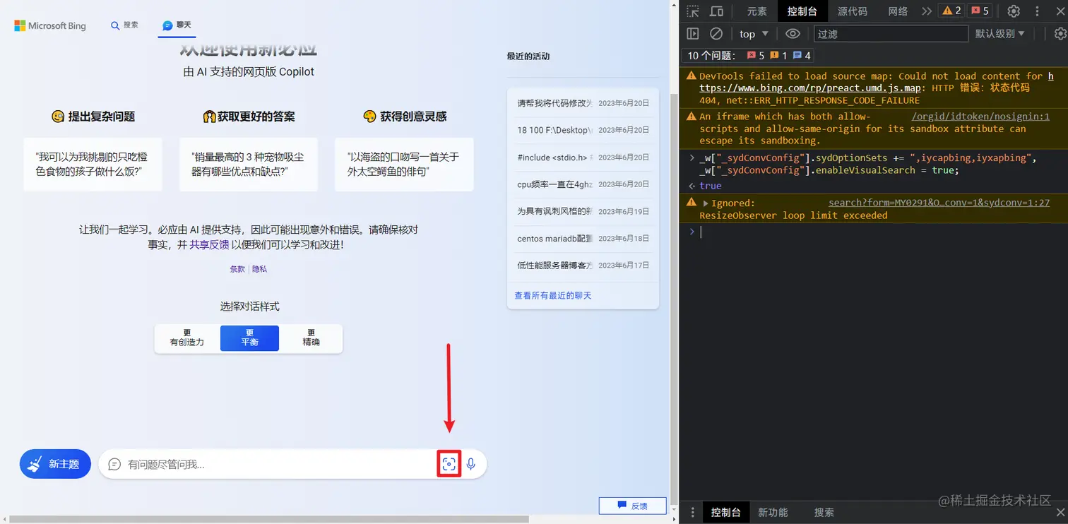Choose the 更精确 conversation style

point(311,338)
